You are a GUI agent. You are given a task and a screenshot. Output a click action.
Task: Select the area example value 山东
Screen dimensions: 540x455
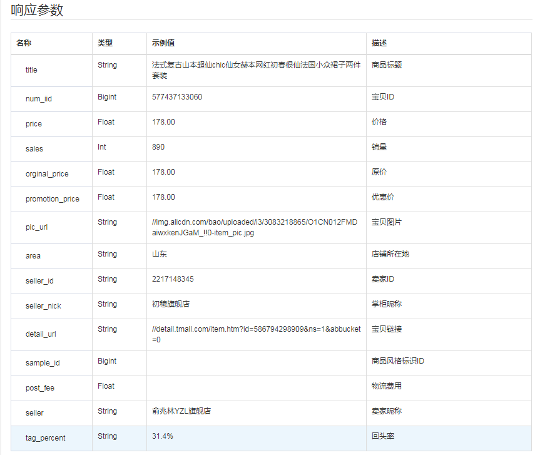point(160,254)
